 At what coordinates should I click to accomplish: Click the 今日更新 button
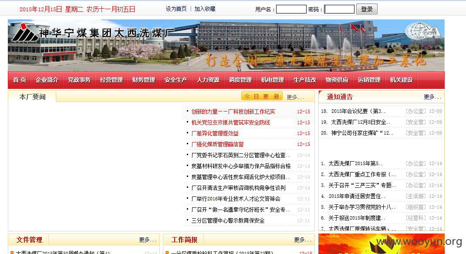tap(262, 96)
